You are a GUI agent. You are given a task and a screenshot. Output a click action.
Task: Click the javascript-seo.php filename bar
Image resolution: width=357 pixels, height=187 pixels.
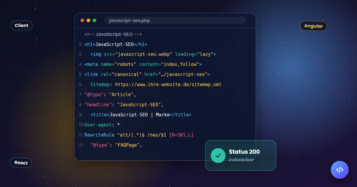(175, 20)
